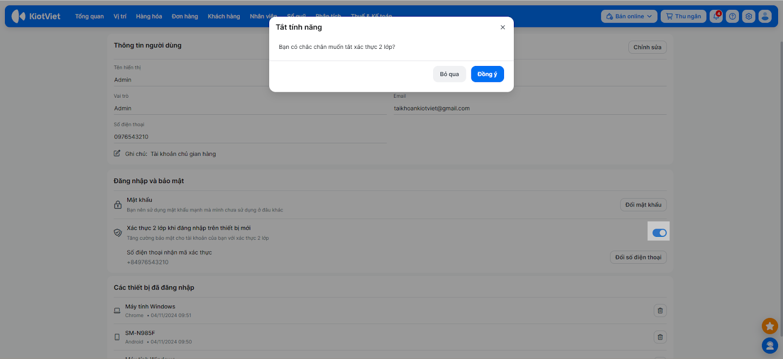Open the help question mark icon
Screen dimensions: 783x359
click(732, 16)
